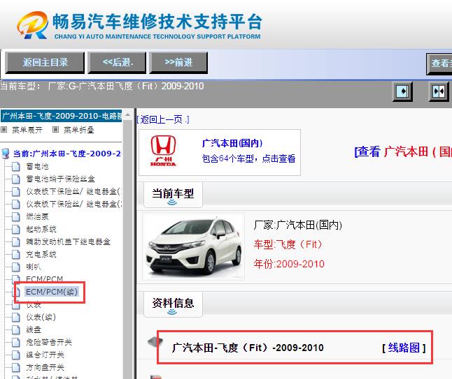Click the page icon beside 燃油泵
Screen dimensions: 452x379
coord(16,216)
